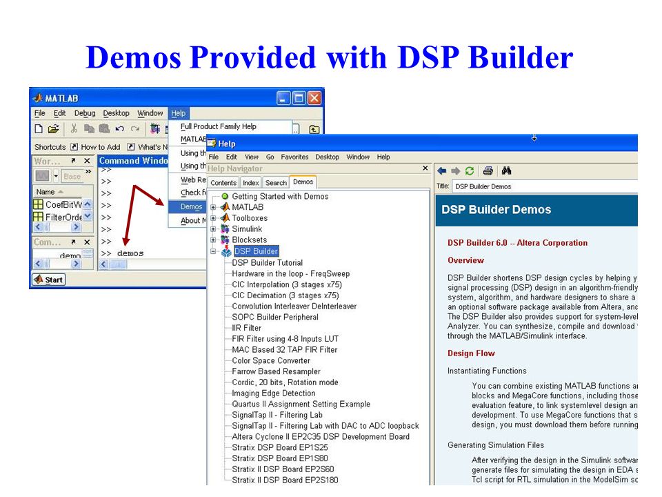Open the File menu in MATLAB window

40,113
